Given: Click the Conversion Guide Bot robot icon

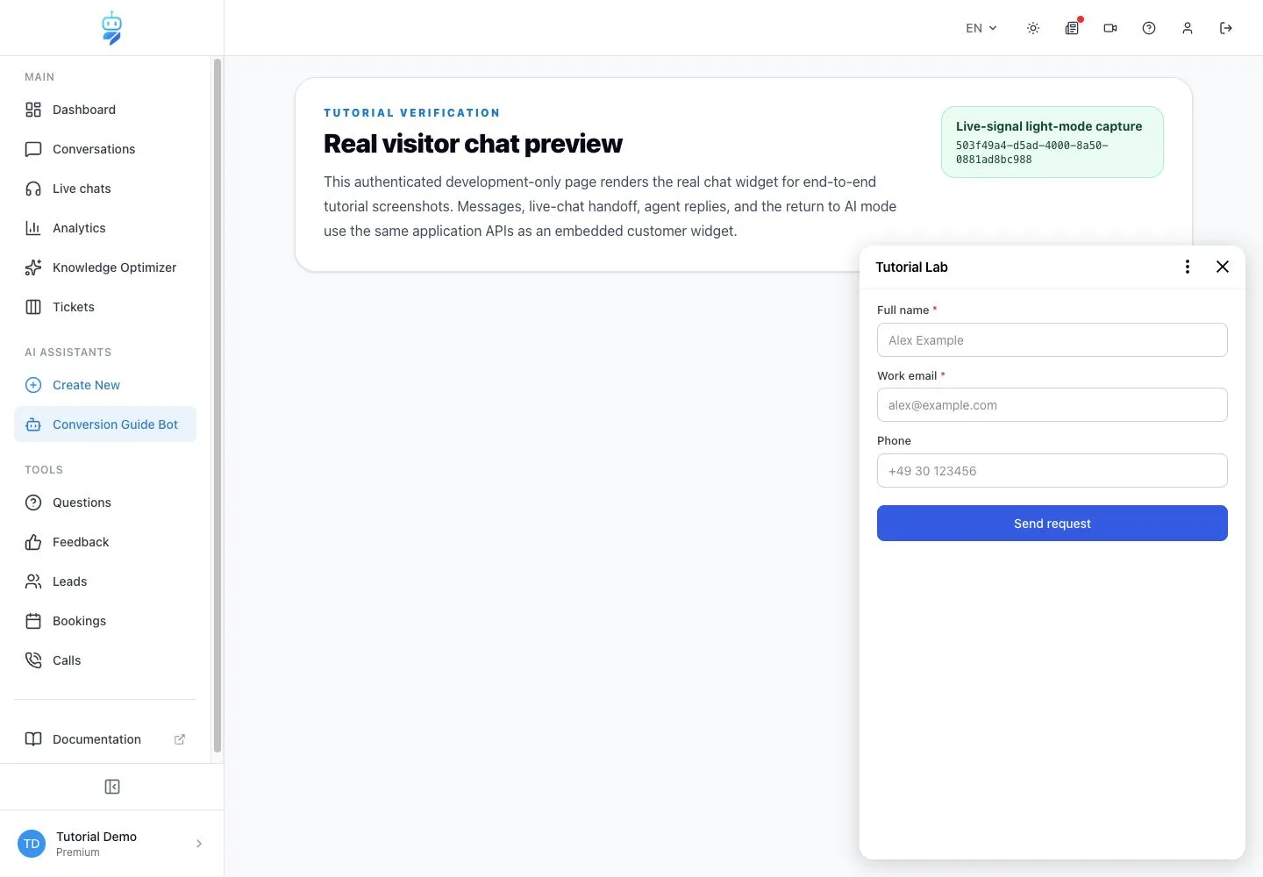Looking at the screenshot, I should pyautogui.click(x=33, y=424).
